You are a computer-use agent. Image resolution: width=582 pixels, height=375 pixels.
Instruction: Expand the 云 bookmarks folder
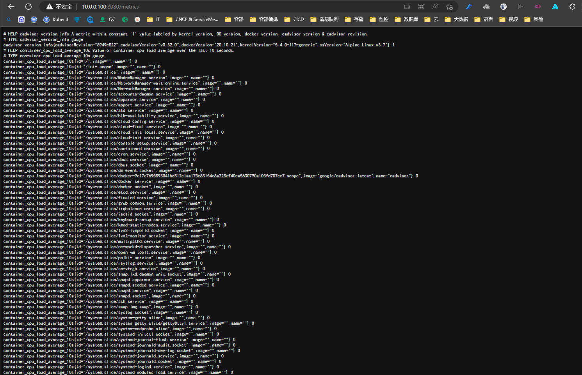coord(431,19)
